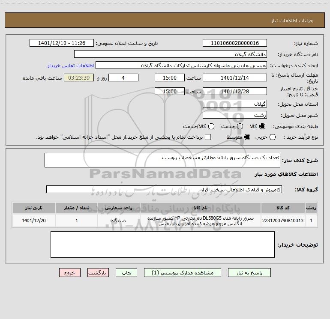This screenshot has height=319, width=330.
Task: Click the buyer name field دانشگاه گیلان
Action: pyautogui.click(x=171, y=54)
